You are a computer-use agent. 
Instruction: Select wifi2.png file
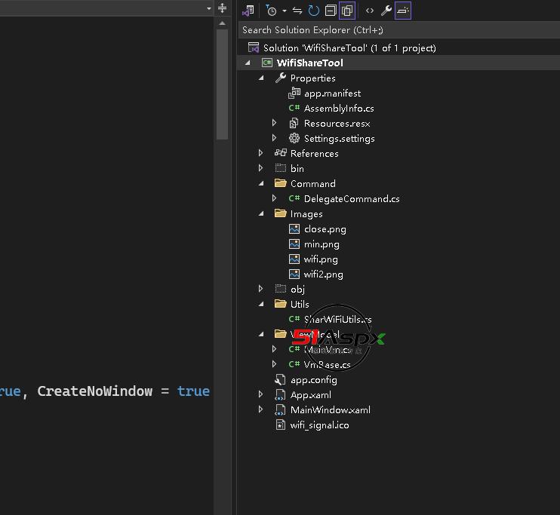tap(324, 274)
